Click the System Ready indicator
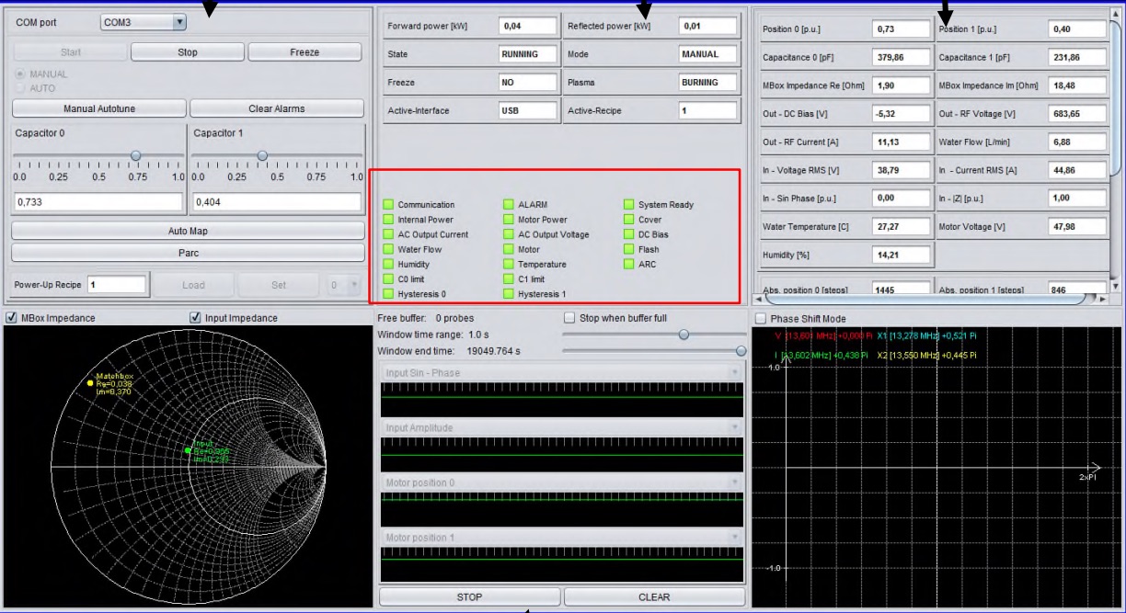Image resolution: width=1126 pixels, height=613 pixels. [629, 205]
